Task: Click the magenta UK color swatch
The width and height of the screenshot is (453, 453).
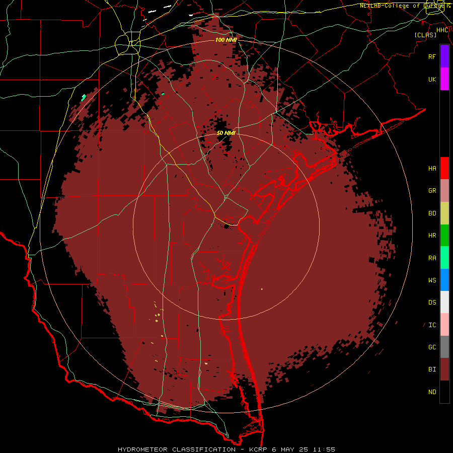Action: tap(444, 79)
